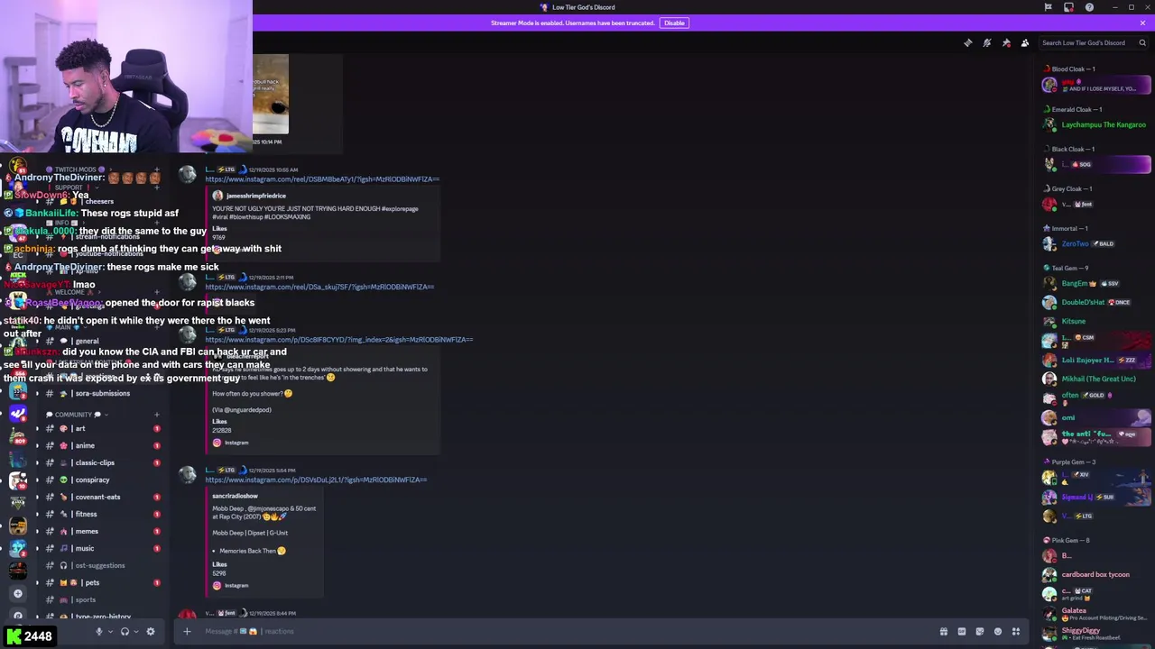Screen dimensions: 1155x649
Task: Open the sports channel
Action: coord(99,599)
